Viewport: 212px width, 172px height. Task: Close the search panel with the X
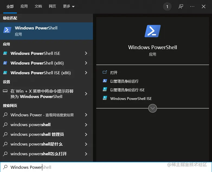(204, 6)
